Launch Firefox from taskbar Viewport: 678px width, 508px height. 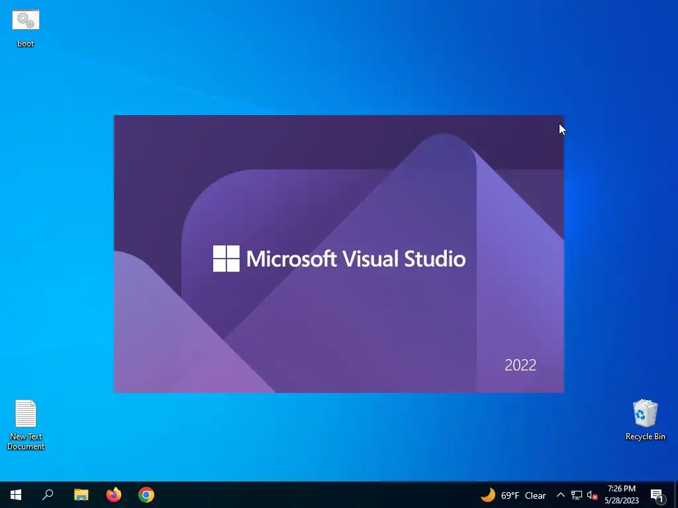tap(114, 495)
